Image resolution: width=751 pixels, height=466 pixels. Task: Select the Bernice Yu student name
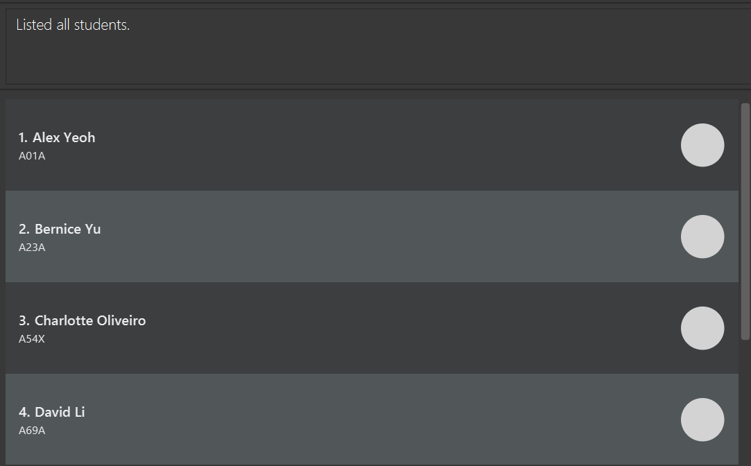coord(67,229)
